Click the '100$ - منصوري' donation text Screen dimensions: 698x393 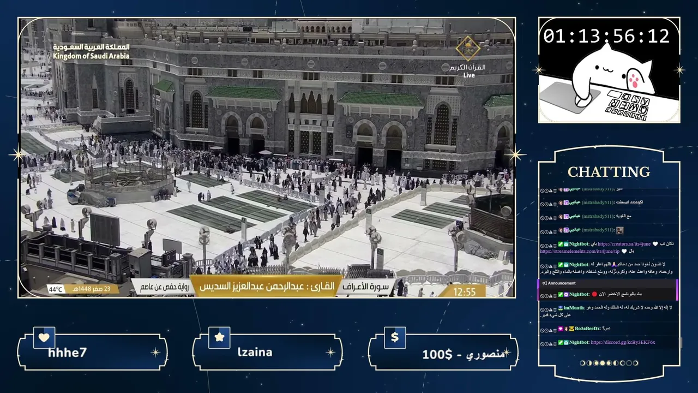tap(464, 354)
